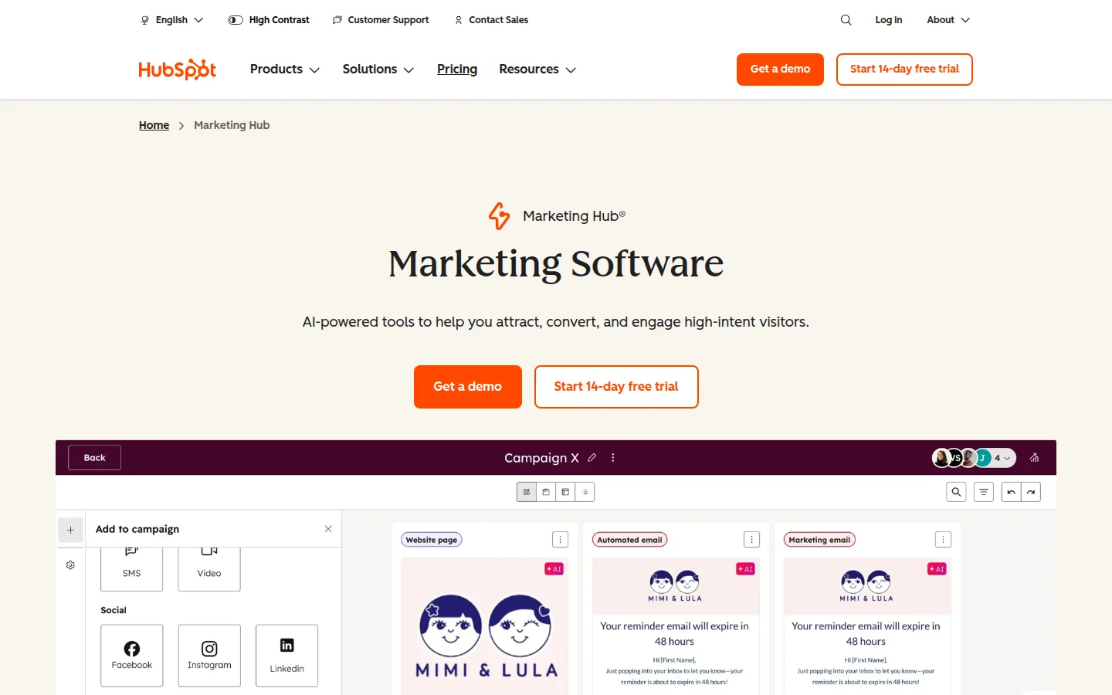Viewport: 1112px width, 695px height.
Task: Click the Social section label
Action: pyautogui.click(x=114, y=610)
